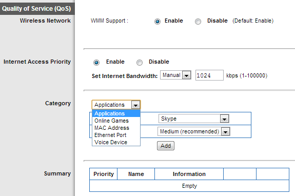This screenshot has width=295, height=196.
Task: Select Applications from category list
Action: [x=116, y=113]
